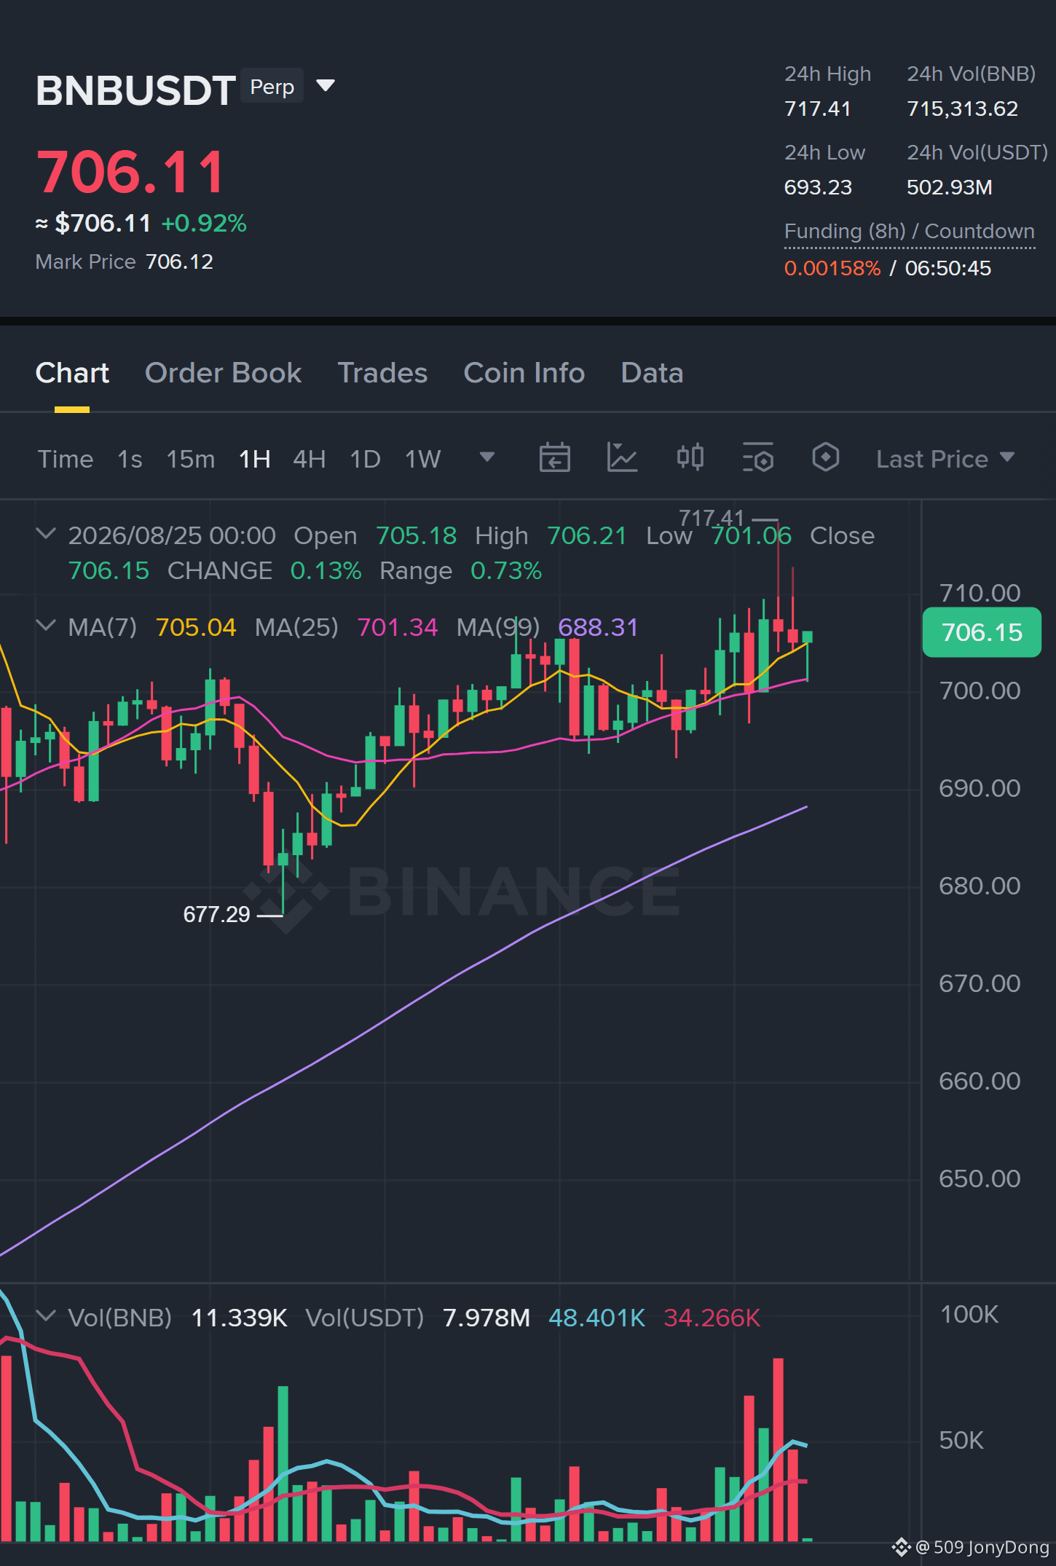This screenshot has height=1566, width=1056.
Task: Tap the Funding (8h) / Countdown label
Action: [x=910, y=232]
